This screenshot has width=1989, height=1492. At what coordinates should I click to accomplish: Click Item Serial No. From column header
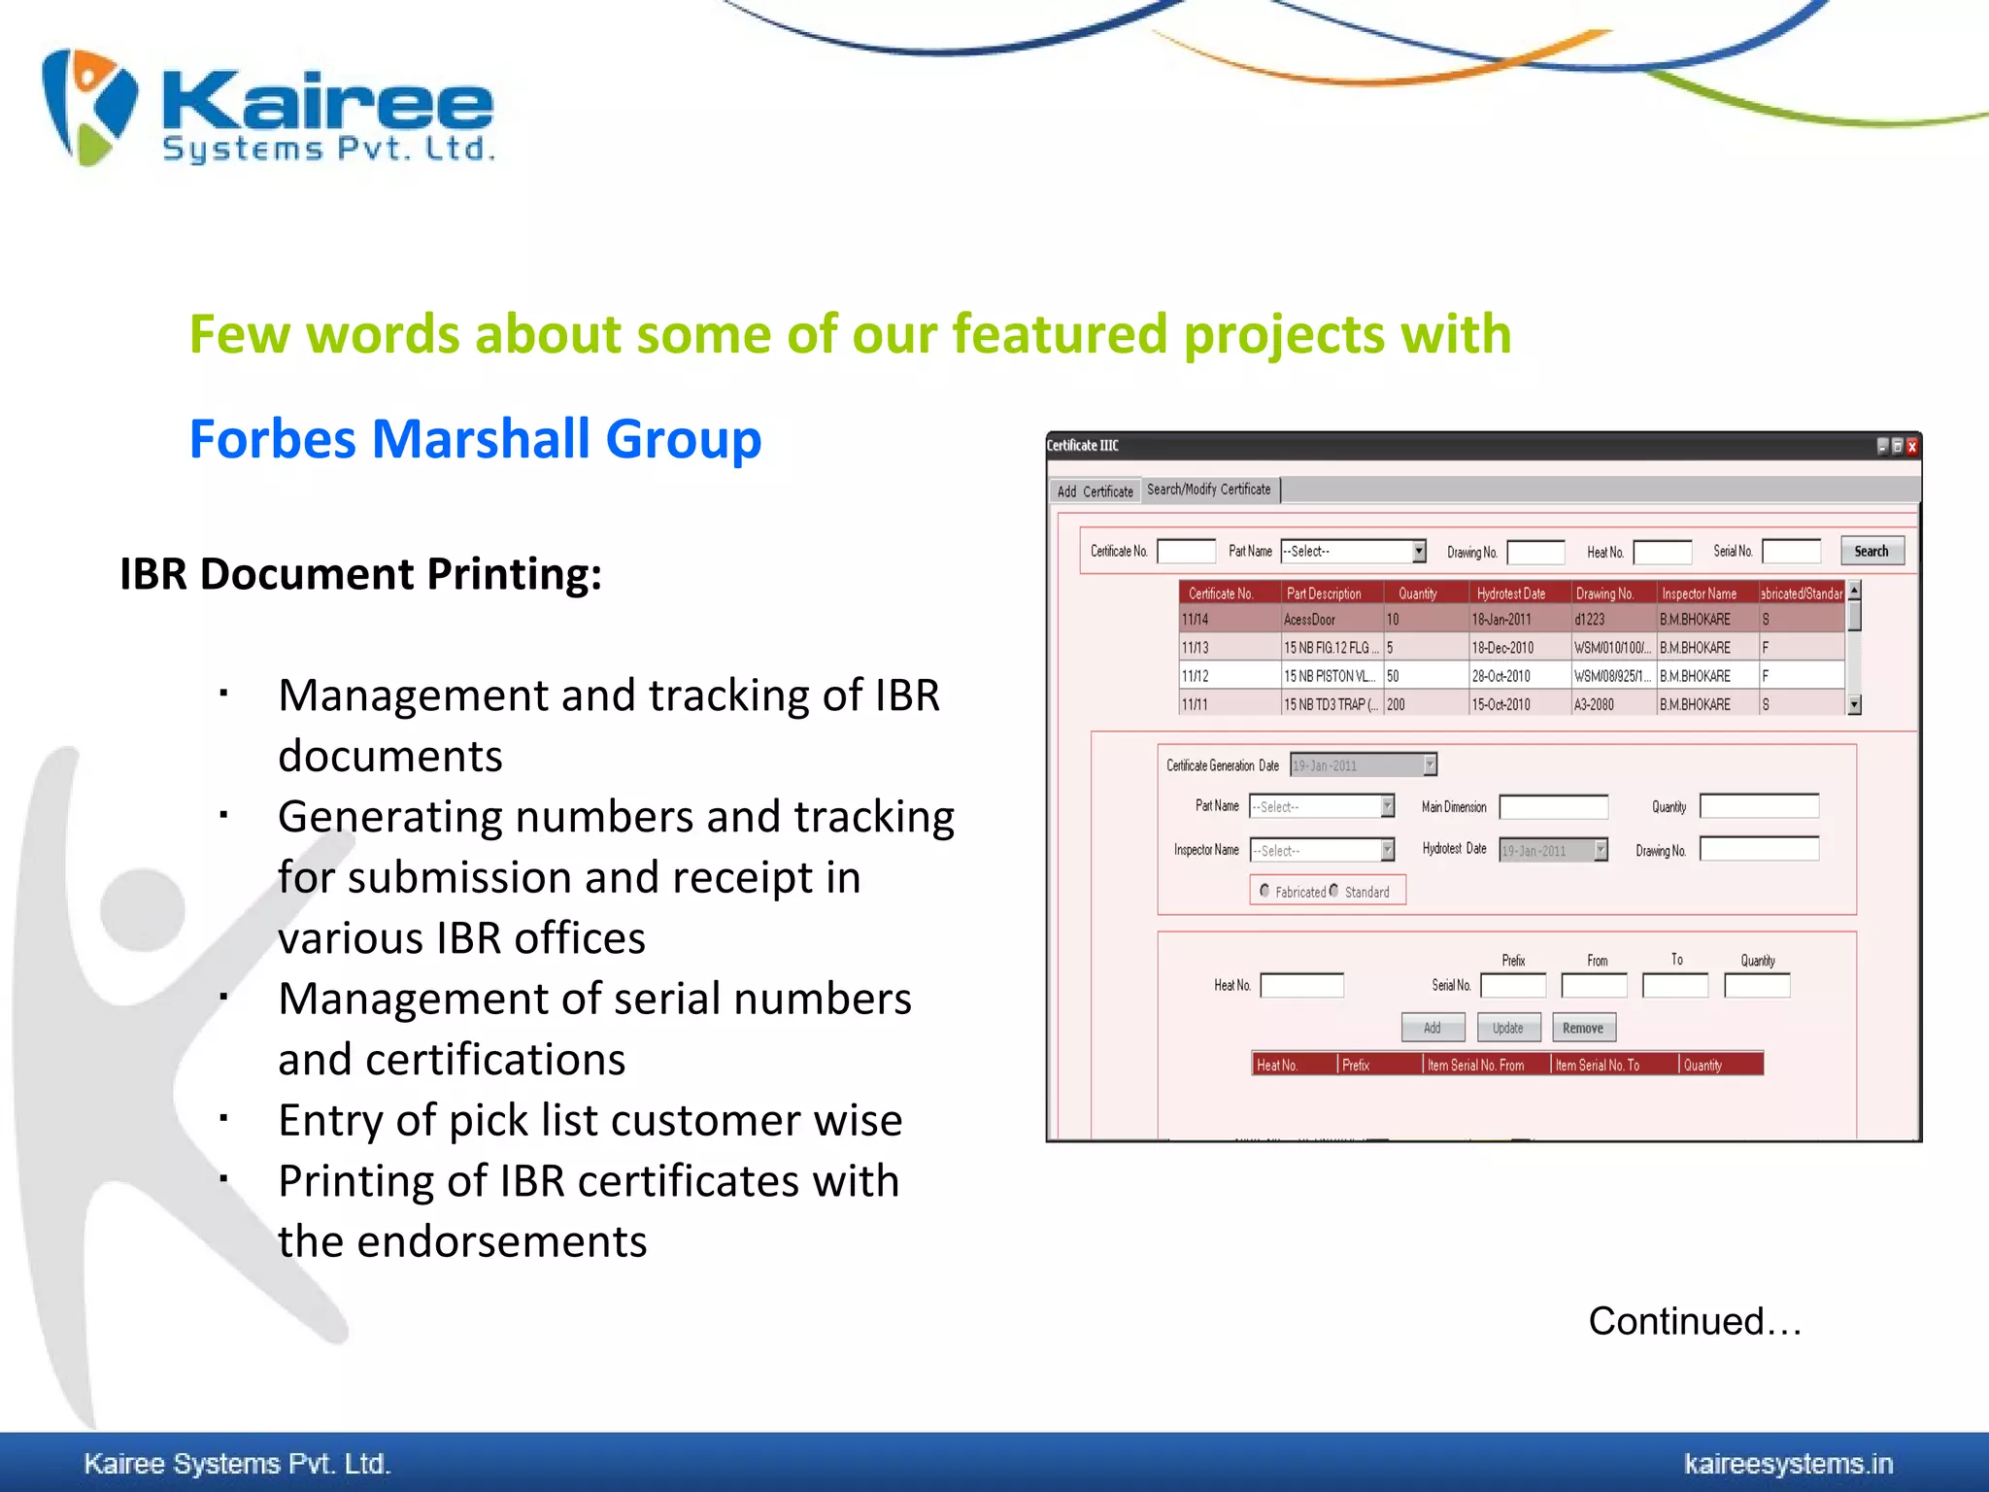[x=1486, y=1064]
